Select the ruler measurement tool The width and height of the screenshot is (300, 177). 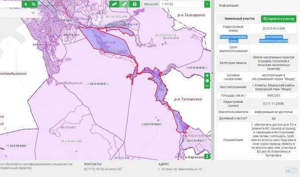[x=114, y=4]
